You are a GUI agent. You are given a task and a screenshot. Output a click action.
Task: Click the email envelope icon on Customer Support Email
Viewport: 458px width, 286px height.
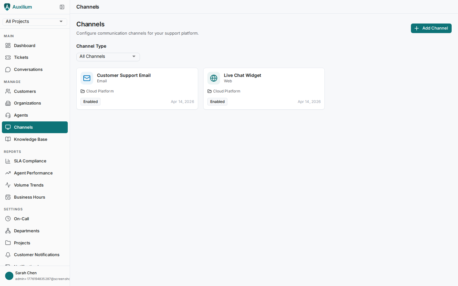click(x=87, y=78)
